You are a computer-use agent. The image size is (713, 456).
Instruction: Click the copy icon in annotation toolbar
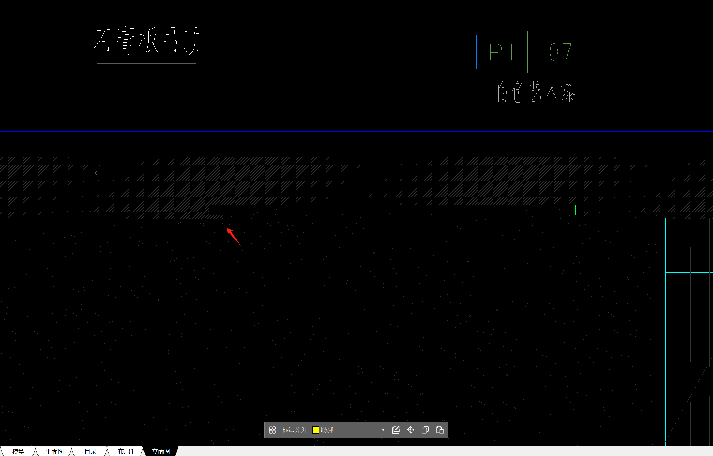coord(425,430)
